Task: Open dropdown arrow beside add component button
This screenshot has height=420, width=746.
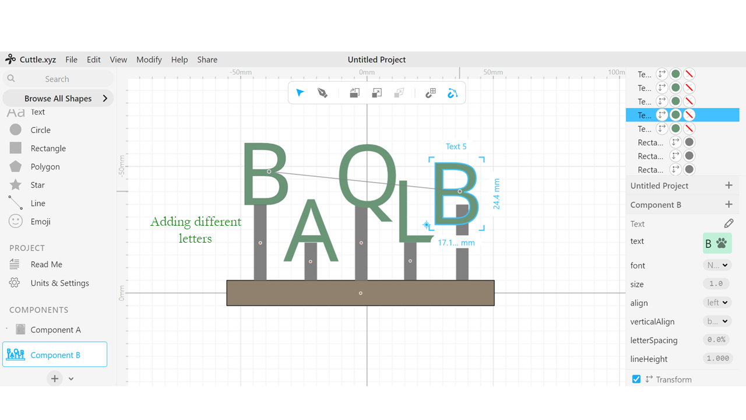Action: tap(71, 379)
